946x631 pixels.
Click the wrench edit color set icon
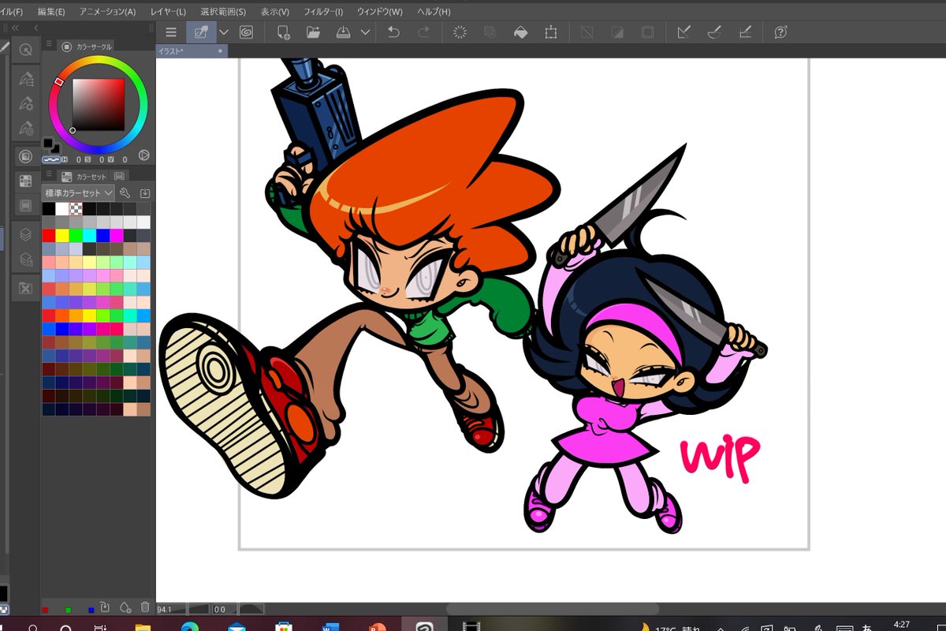[125, 192]
